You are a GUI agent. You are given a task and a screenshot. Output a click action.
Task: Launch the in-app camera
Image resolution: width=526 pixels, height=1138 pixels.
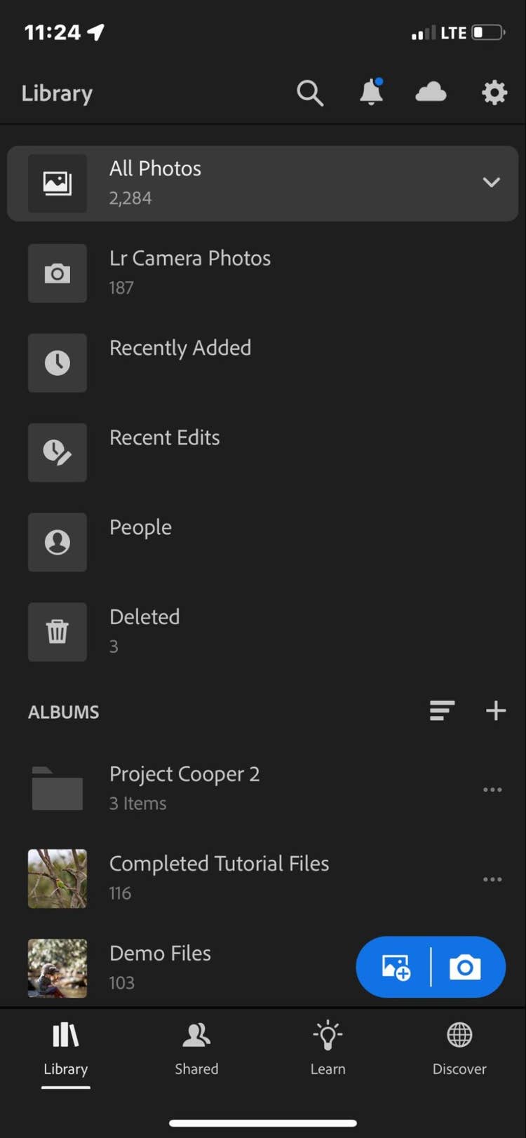pyautogui.click(x=465, y=967)
